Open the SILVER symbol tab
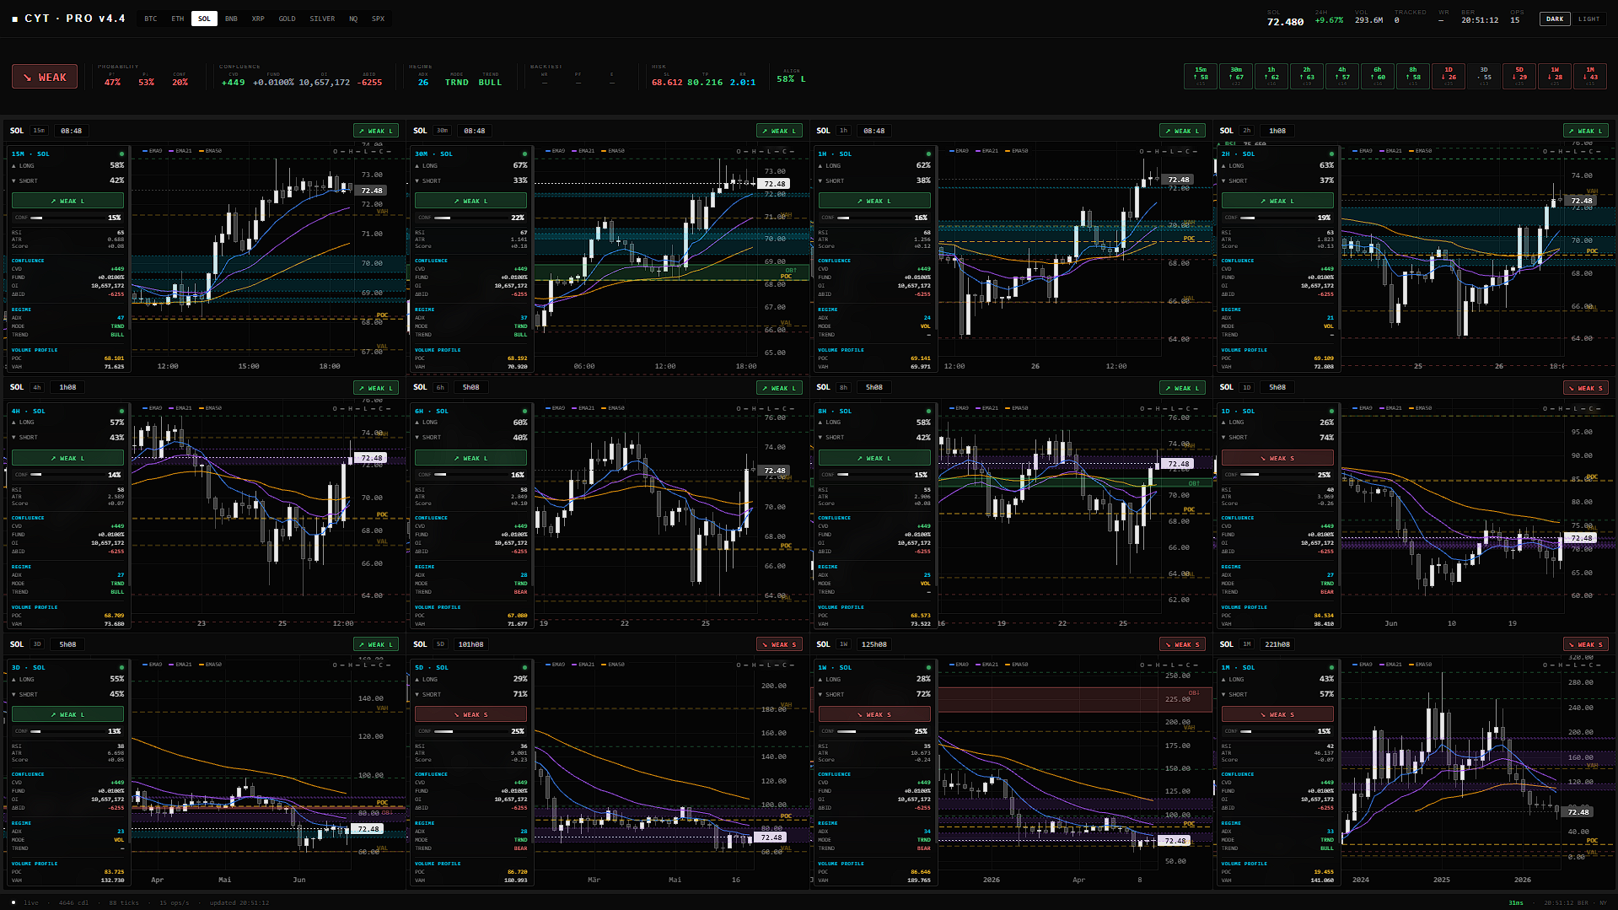1618x910 pixels. coord(322,19)
